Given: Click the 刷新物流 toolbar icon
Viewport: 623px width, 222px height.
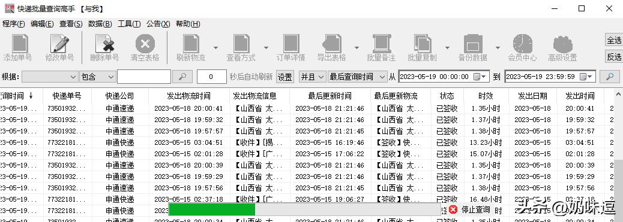Looking at the screenshot, I should coord(191,43).
